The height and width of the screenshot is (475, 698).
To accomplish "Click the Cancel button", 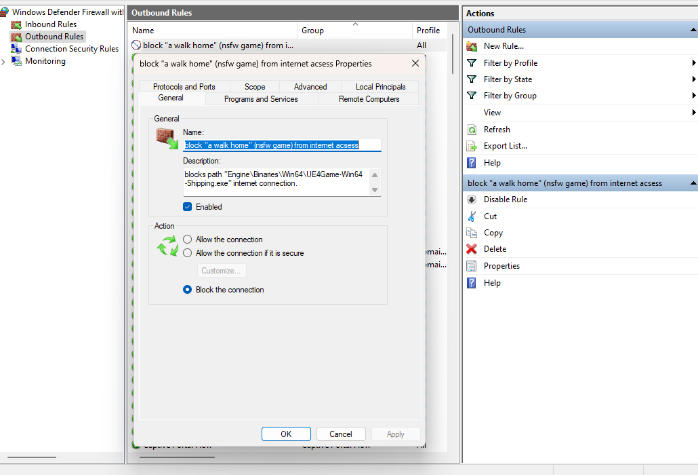I will tap(341, 434).
